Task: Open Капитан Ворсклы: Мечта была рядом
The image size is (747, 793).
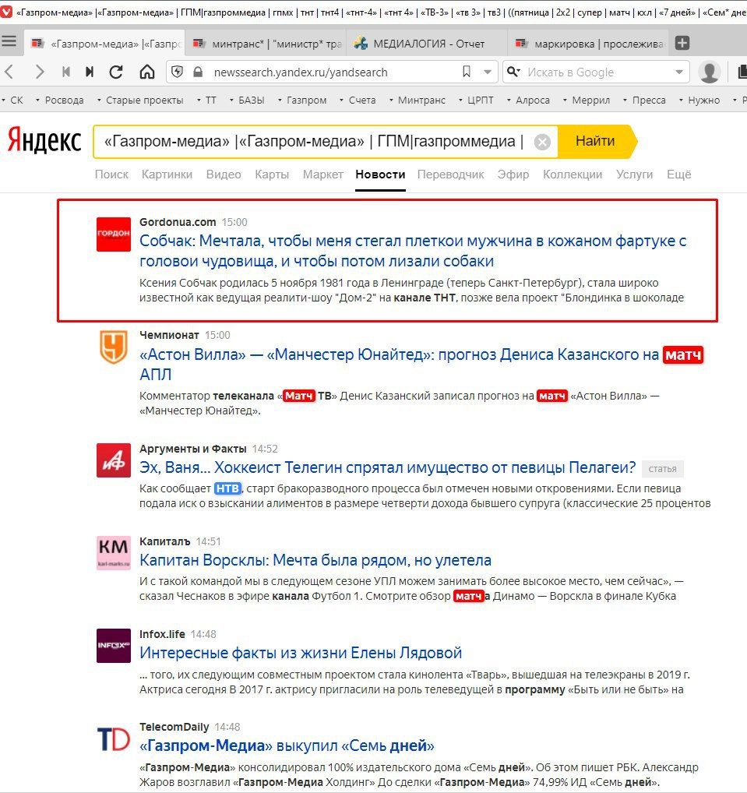Action: [315, 560]
